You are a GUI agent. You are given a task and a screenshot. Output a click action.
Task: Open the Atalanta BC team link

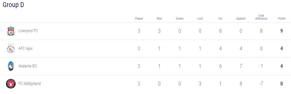click(x=28, y=66)
